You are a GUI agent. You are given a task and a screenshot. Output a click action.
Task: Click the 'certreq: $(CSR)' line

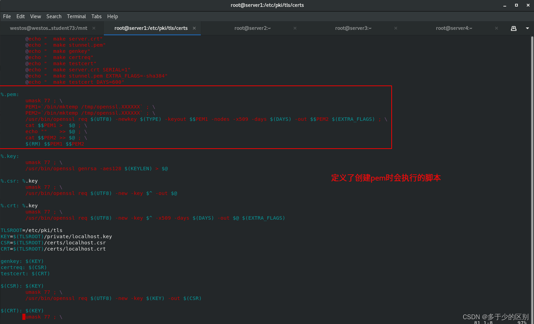coord(24,267)
